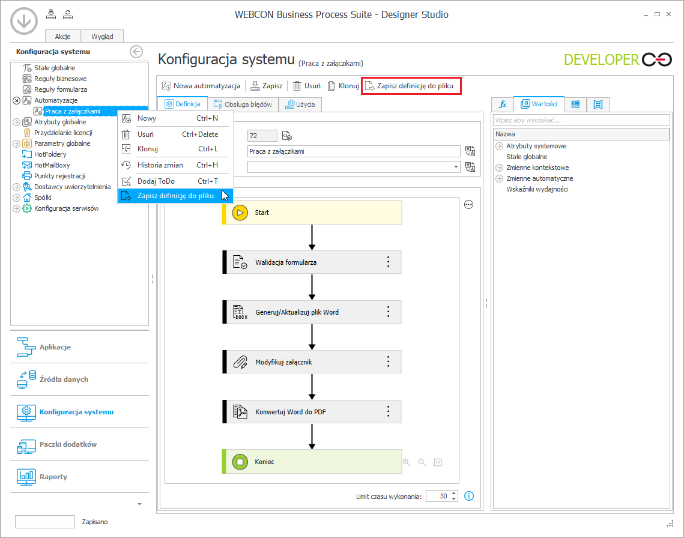The width and height of the screenshot is (684, 538).
Task: Open options dots for Konwertuj Word do PDF
Action: [388, 411]
